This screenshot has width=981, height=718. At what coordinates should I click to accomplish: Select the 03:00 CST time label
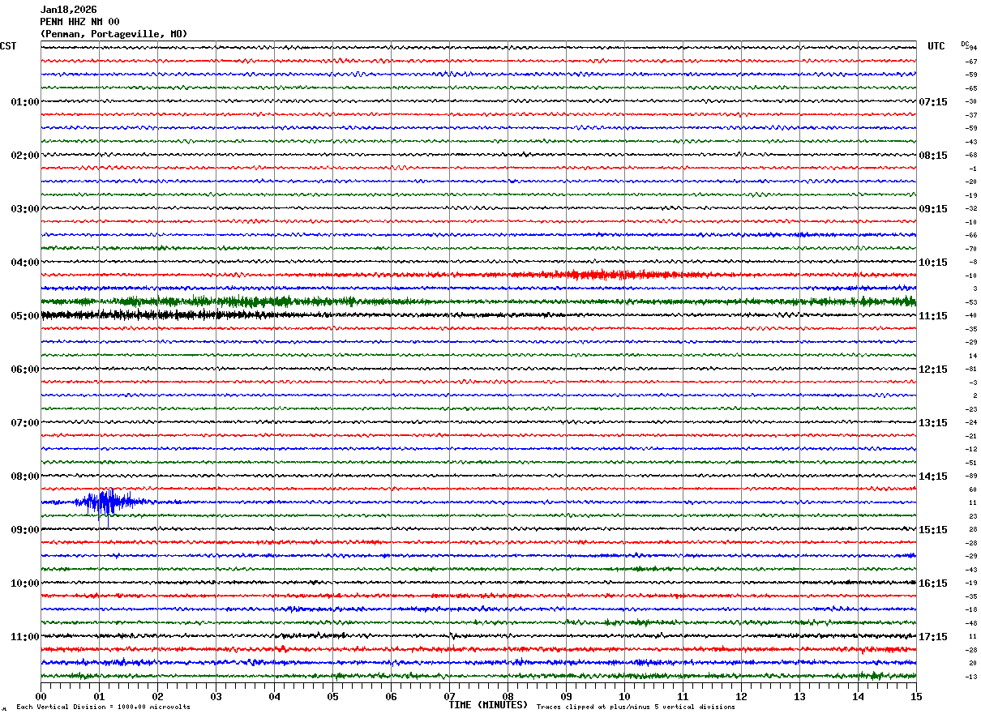point(25,209)
